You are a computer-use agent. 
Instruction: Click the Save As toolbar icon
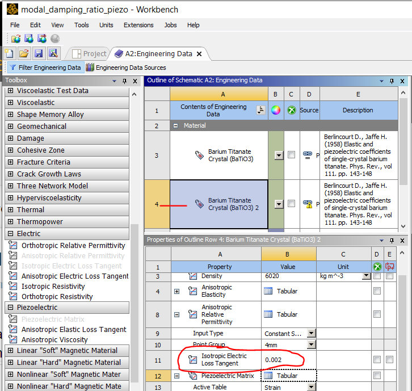(53, 53)
